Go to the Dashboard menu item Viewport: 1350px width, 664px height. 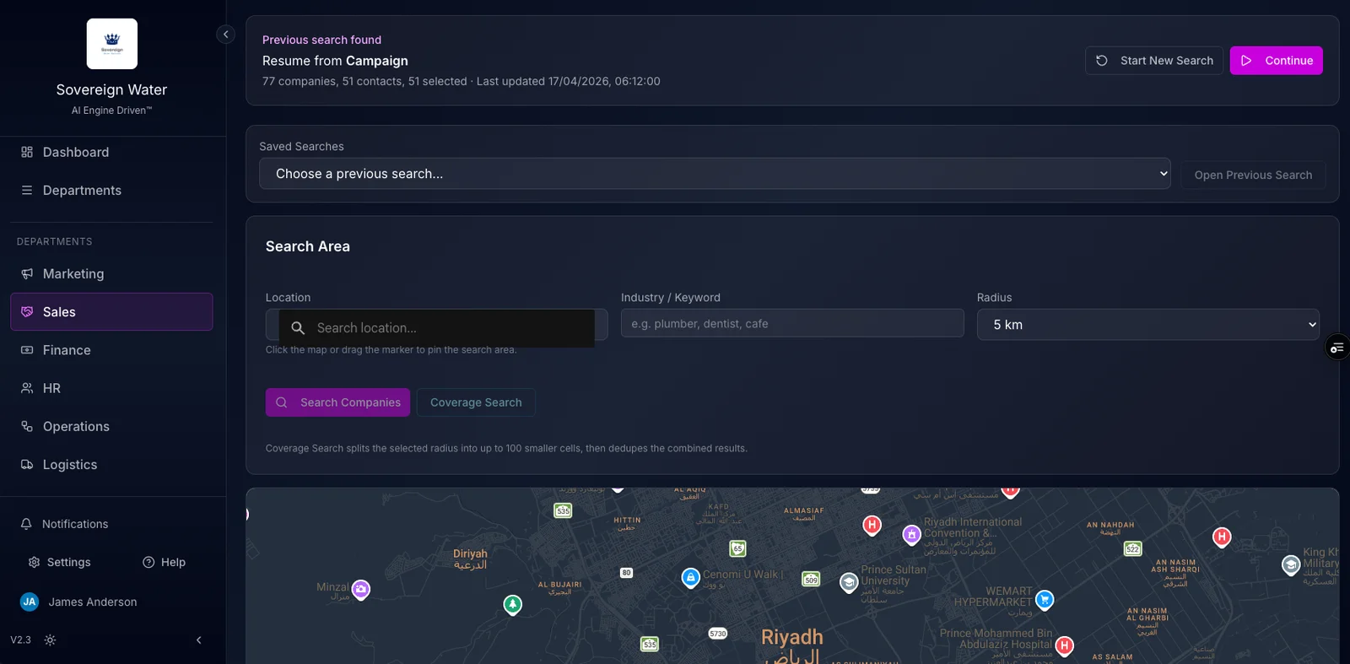tap(76, 153)
